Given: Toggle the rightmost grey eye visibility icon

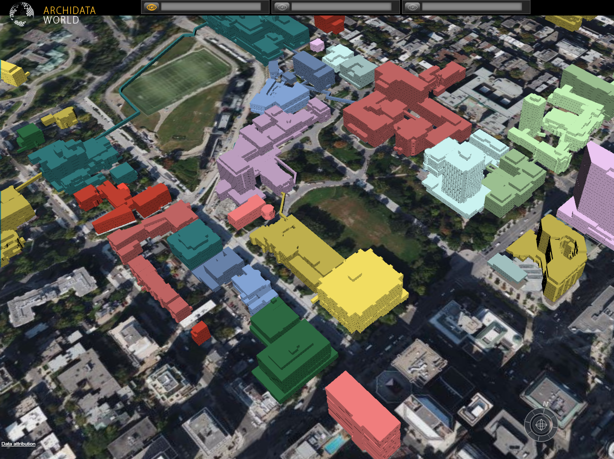Looking at the screenshot, I should [412, 7].
